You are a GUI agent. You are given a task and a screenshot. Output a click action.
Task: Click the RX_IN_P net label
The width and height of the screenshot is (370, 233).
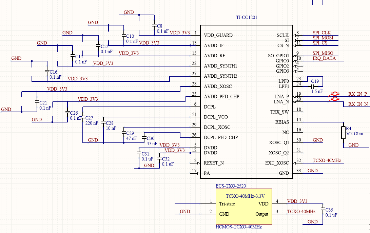[x=358, y=94]
